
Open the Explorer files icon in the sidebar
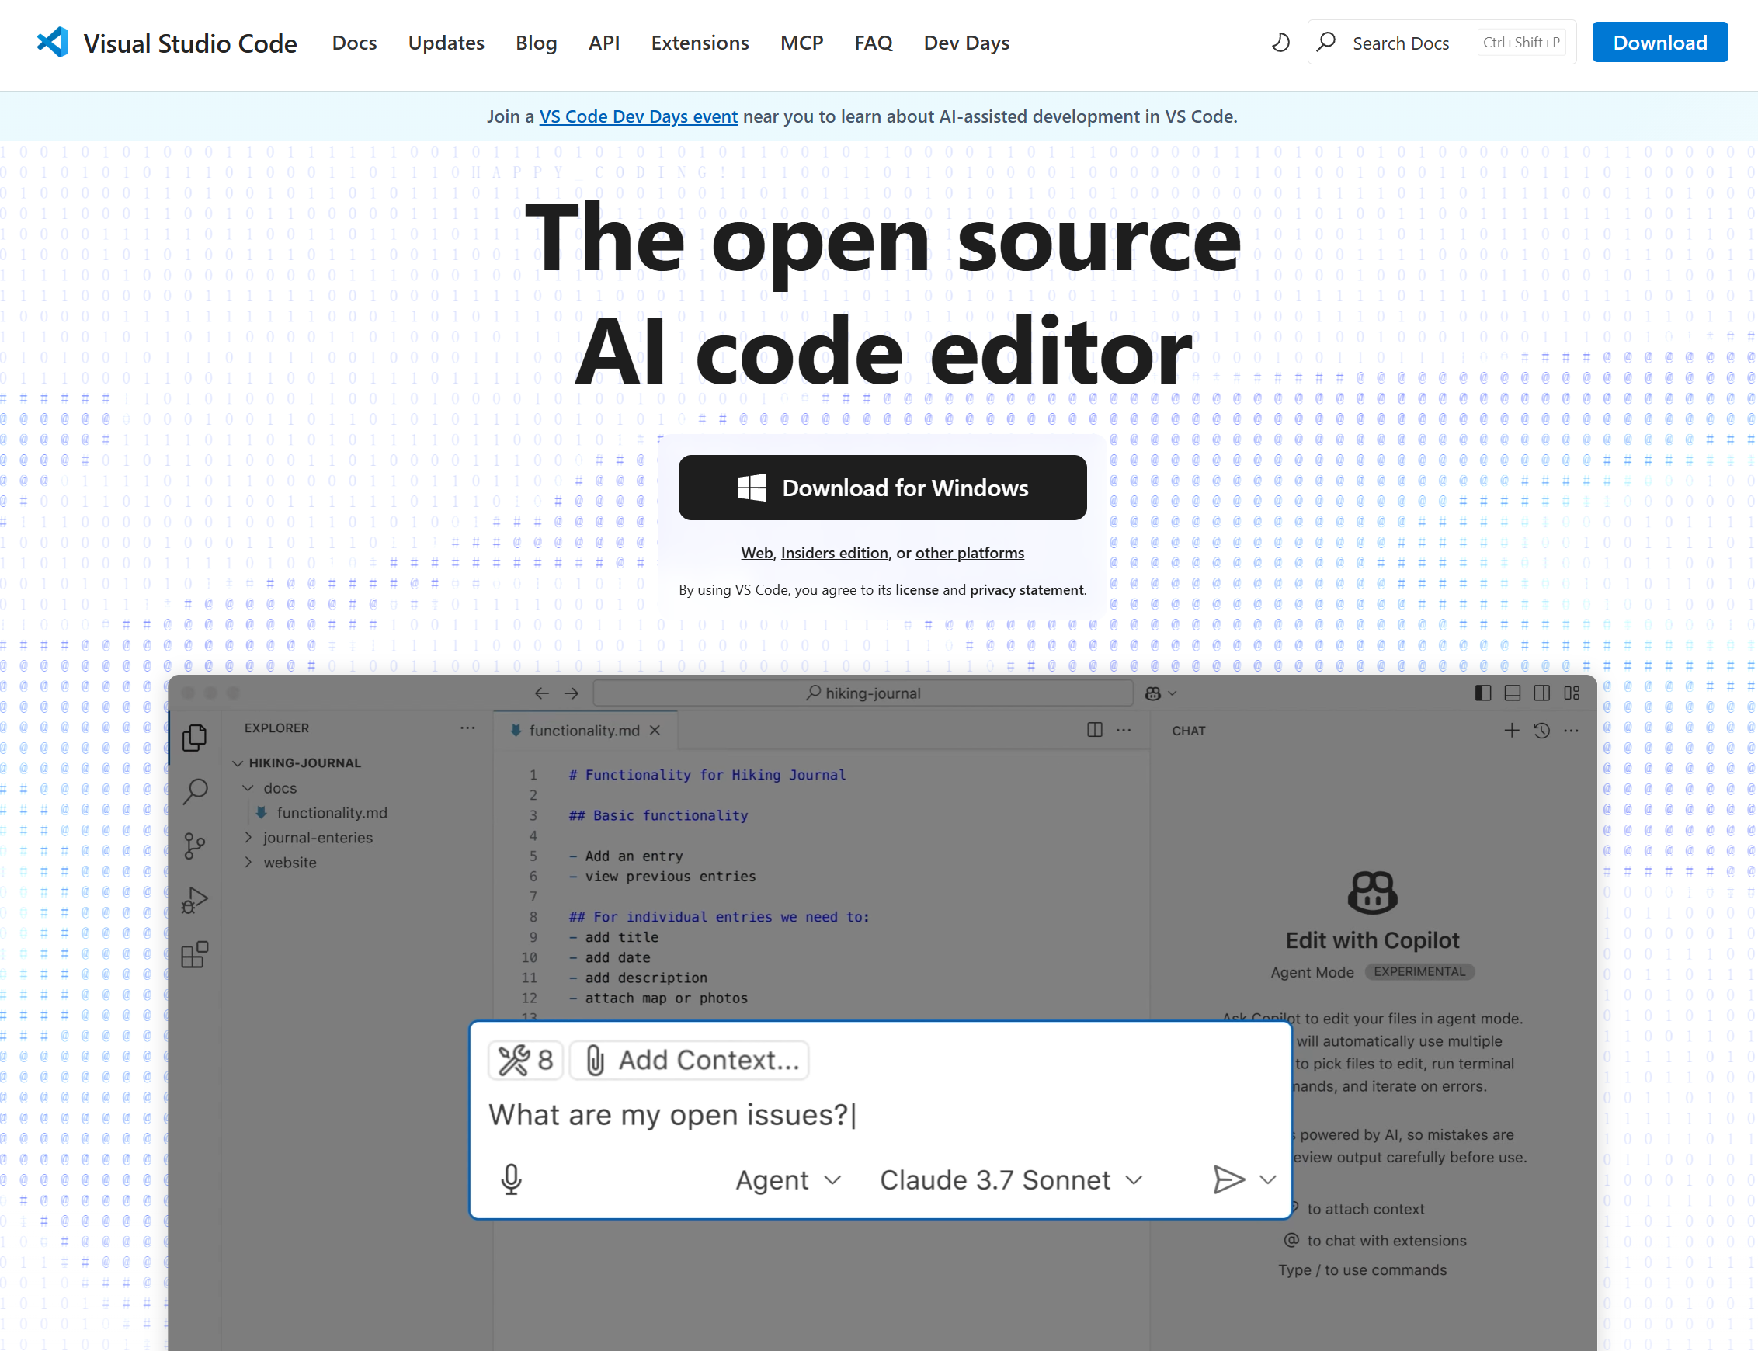[x=195, y=738]
